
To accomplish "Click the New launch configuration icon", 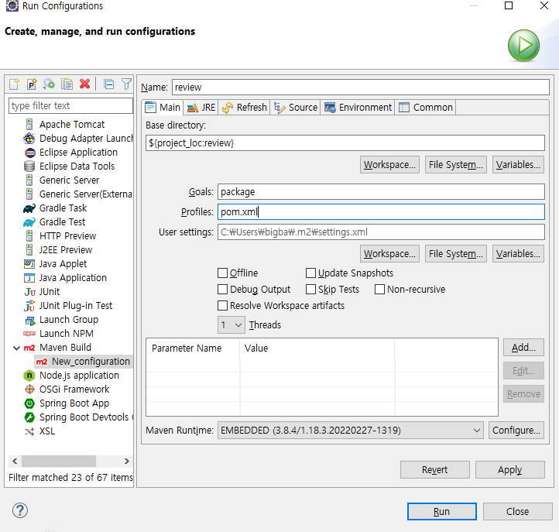I will (x=14, y=84).
